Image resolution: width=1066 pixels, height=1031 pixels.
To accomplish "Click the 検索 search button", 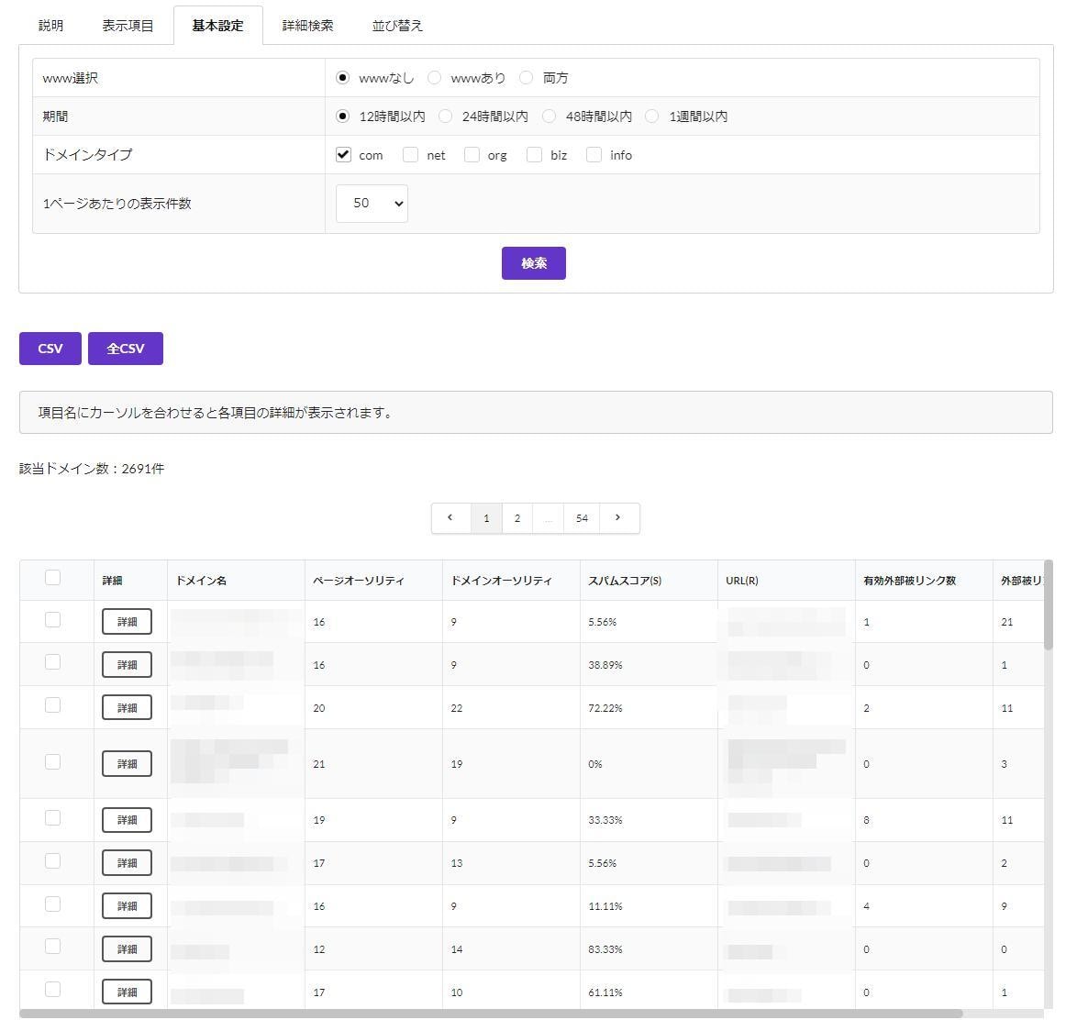I will (534, 263).
